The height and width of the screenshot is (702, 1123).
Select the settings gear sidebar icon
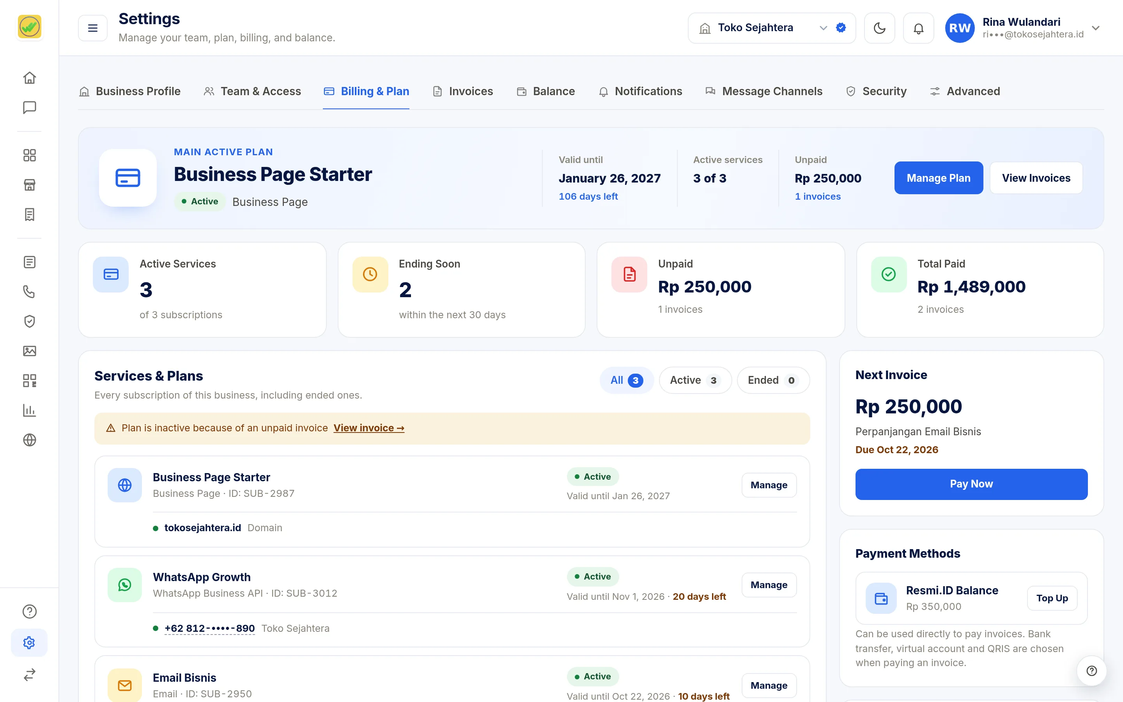(x=29, y=643)
